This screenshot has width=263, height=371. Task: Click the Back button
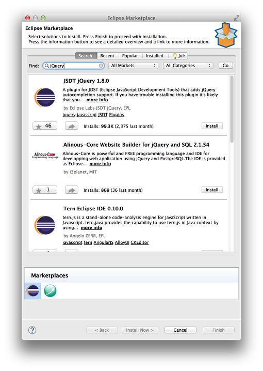pyautogui.click(x=102, y=330)
